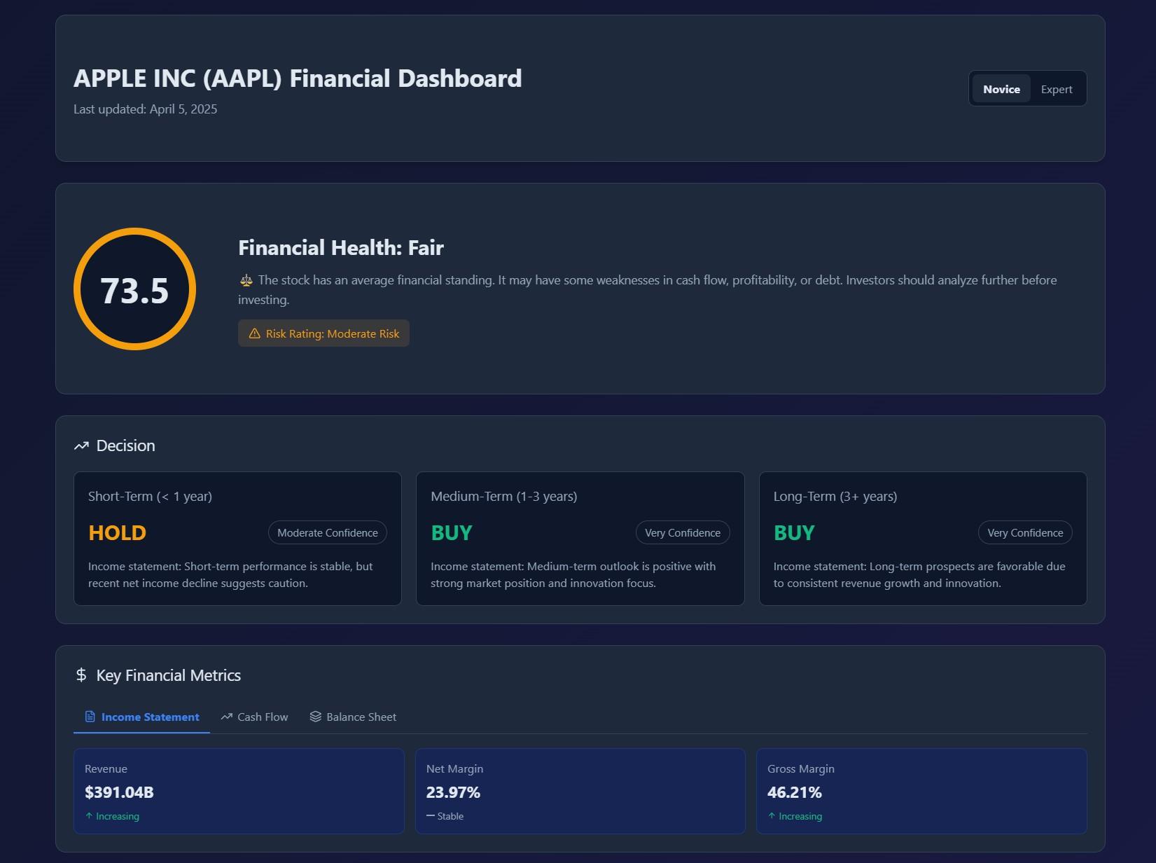
Task: Open the Income Statement tab
Action: click(x=141, y=717)
